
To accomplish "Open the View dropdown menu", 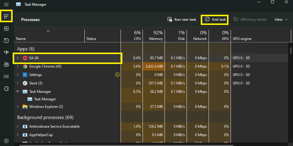I will 281,20.
